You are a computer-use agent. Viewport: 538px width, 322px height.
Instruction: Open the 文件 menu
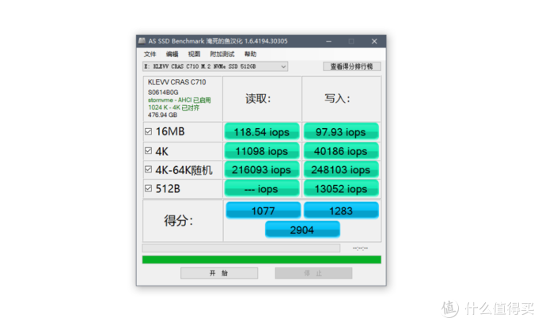pos(150,55)
